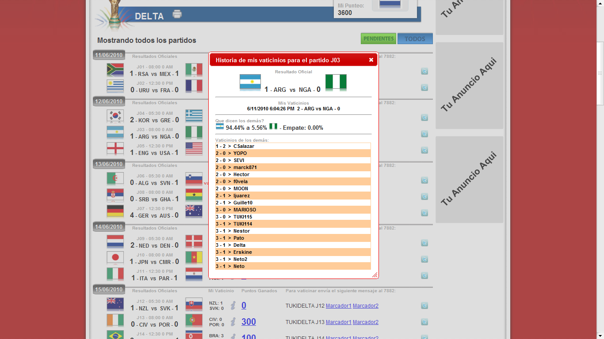This screenshot has height=339, width=604.
Task: Click Twitter icon for URU vs FRA row
Action: coord(424,88)
